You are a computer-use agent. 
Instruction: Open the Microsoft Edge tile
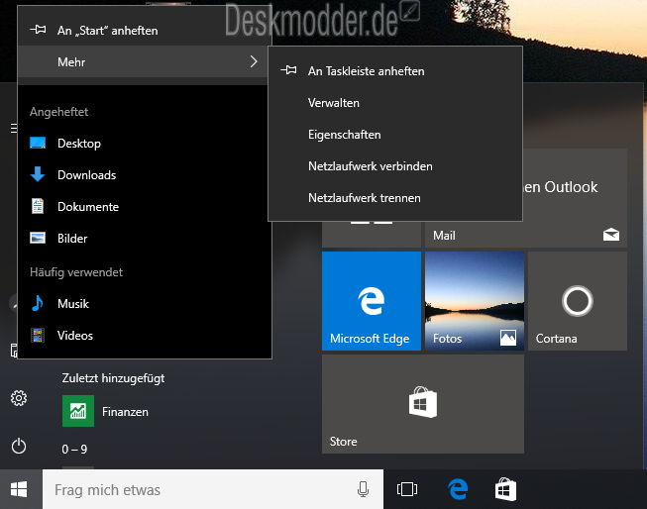pos(372,301)
